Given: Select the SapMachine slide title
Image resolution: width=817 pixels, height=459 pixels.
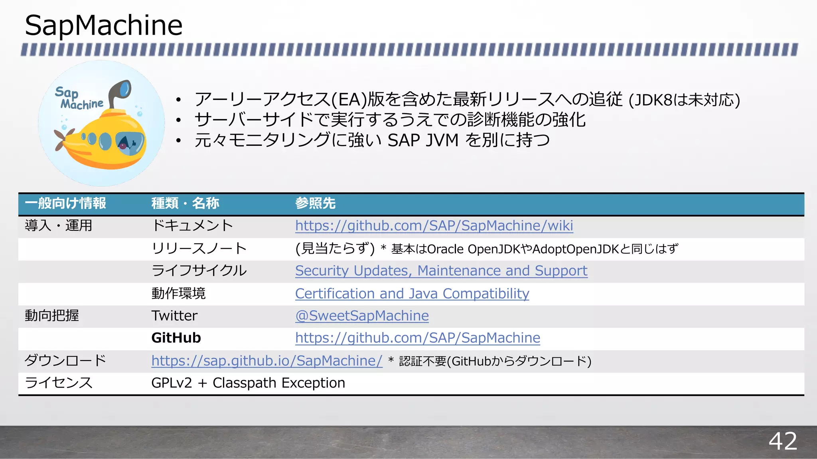Looking at the screenshot, I should [104, 25].
